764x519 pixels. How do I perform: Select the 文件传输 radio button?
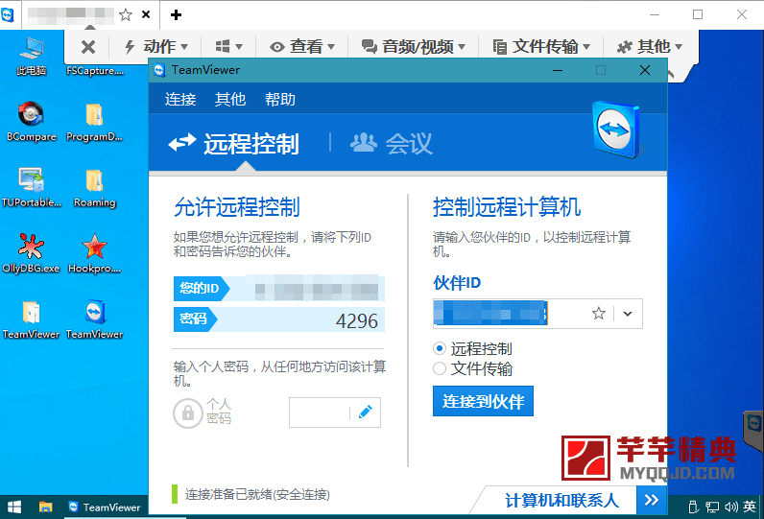point(440,368)
